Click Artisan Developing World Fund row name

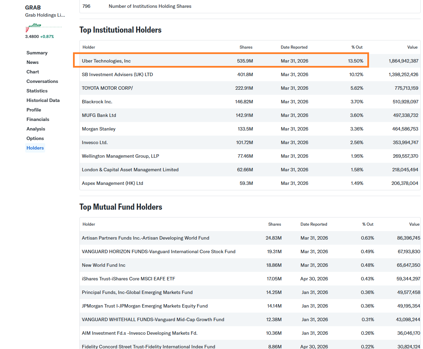[x=145, y=238]
